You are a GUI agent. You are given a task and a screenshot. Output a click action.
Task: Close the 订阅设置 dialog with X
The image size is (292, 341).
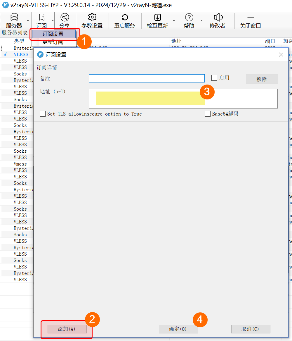pyautogui.click(x=281, y=55)
